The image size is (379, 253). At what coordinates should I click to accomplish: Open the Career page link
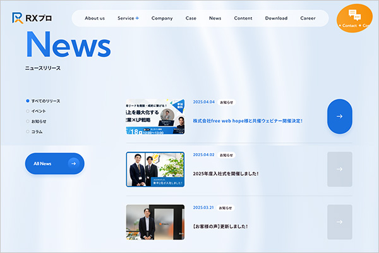308,18
